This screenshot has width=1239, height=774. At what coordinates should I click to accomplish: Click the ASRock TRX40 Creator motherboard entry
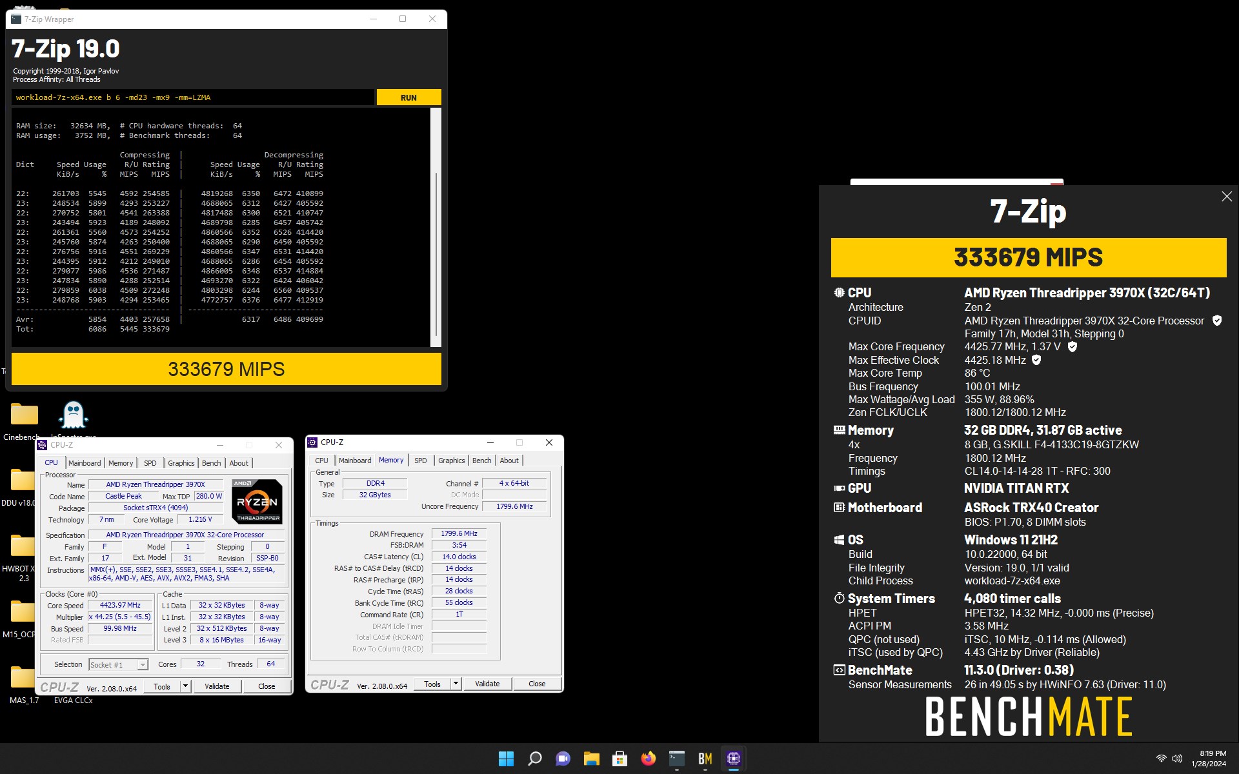click(1031, 508)
